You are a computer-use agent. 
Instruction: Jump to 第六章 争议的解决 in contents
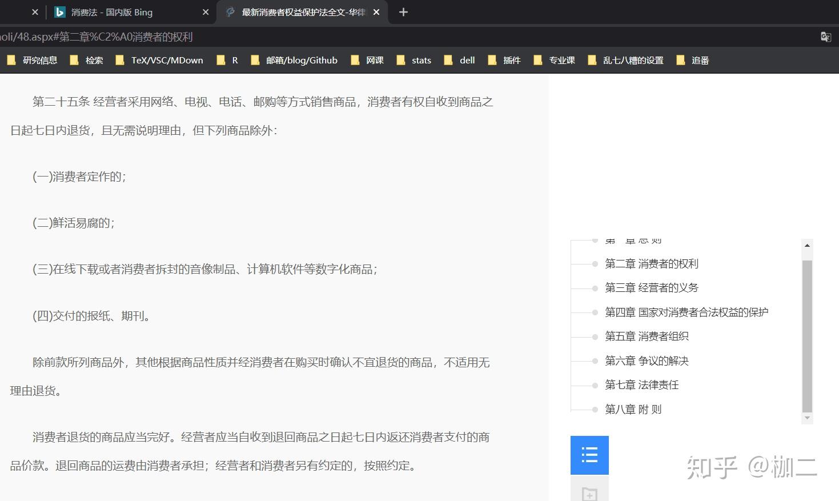coord(647,360)
